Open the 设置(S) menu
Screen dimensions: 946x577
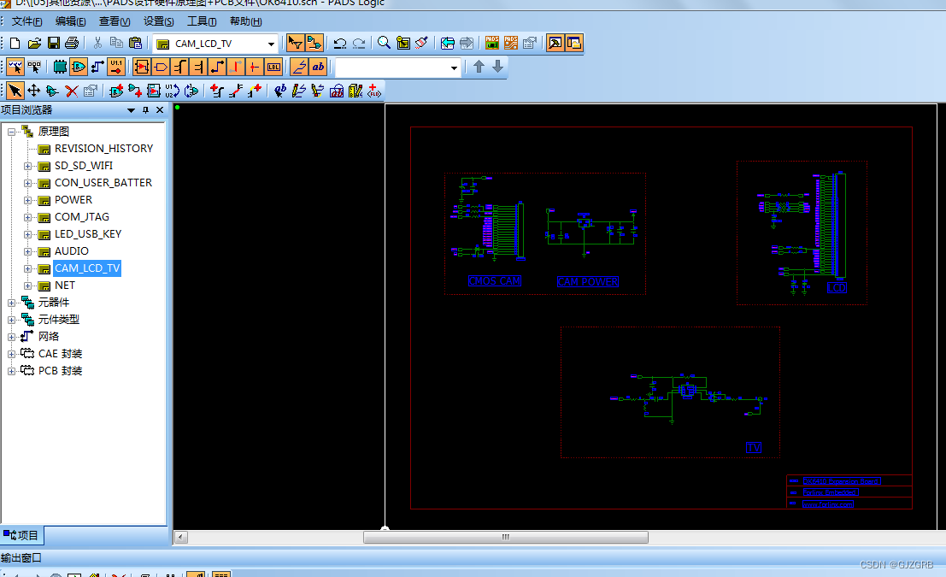point(158,21)
